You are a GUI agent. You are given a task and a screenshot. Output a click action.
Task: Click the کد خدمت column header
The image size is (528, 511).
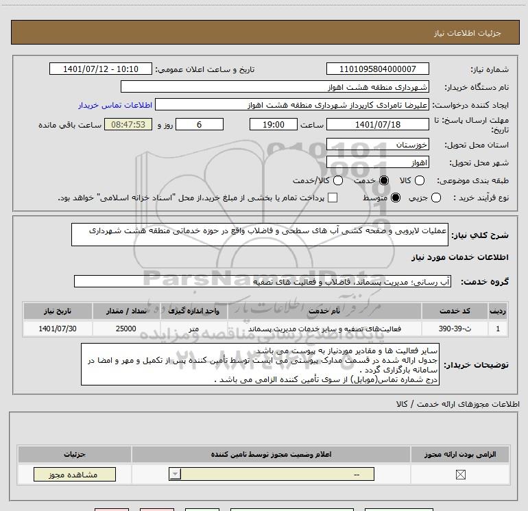coord(455,311)
